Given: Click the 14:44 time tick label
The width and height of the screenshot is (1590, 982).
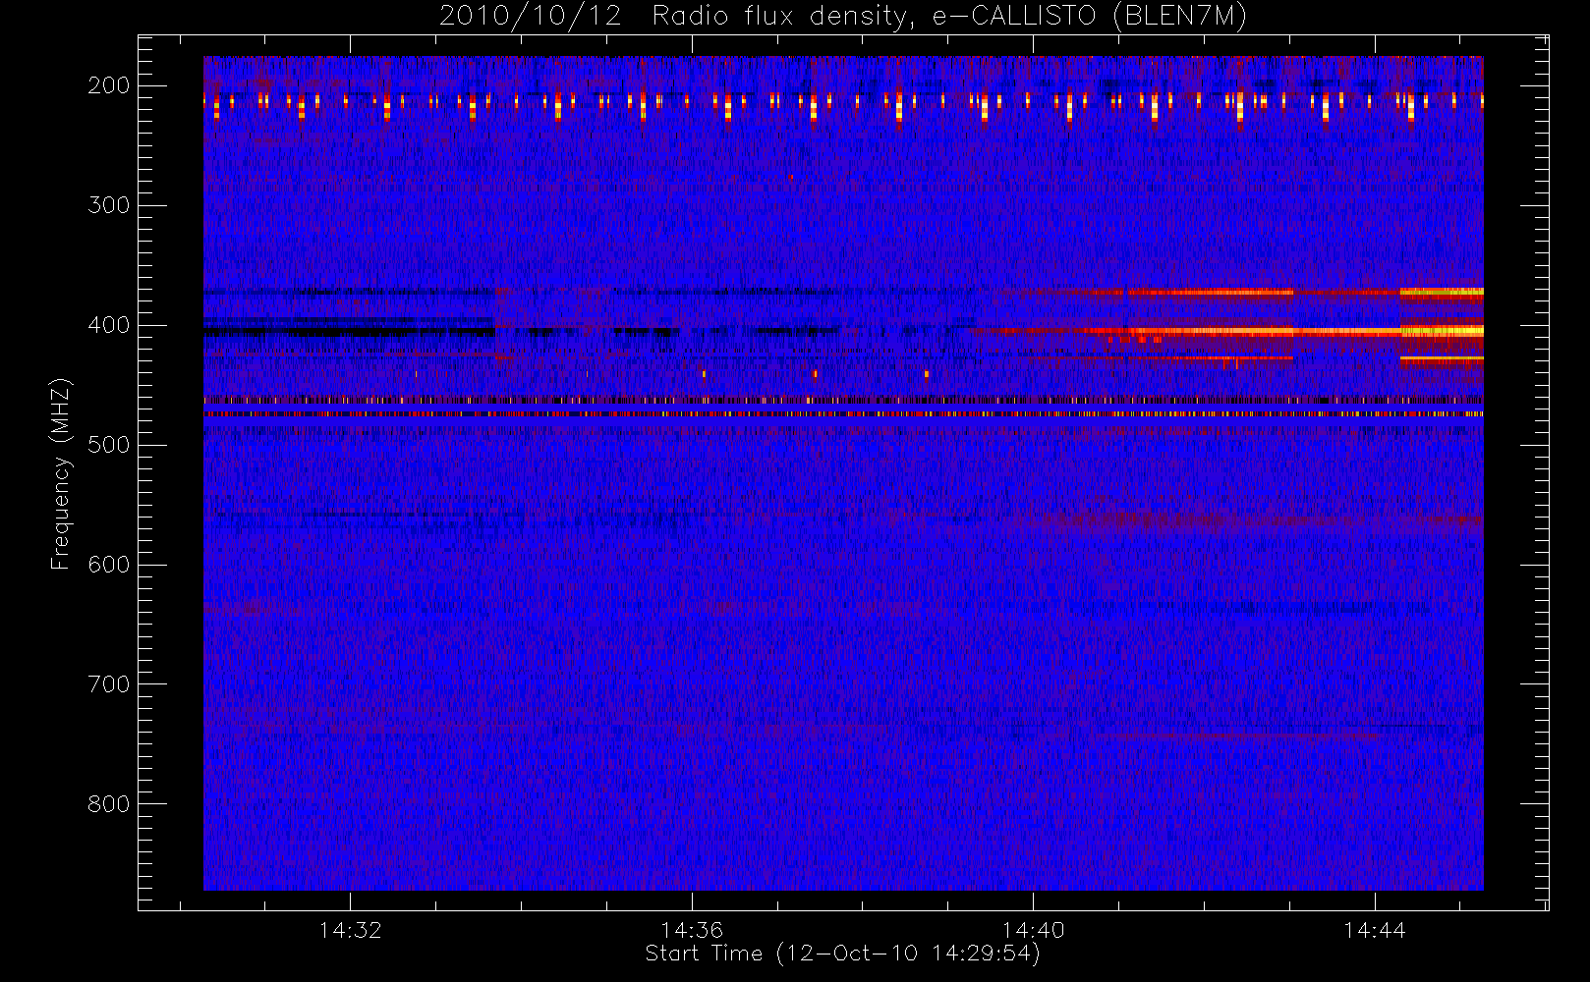Looking at the screenshot, I should click(1375, 930).
